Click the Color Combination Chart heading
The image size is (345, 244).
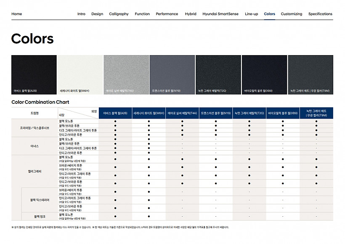[40, 102]
